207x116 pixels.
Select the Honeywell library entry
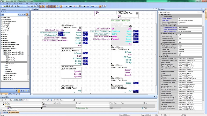tap(5, 28)
